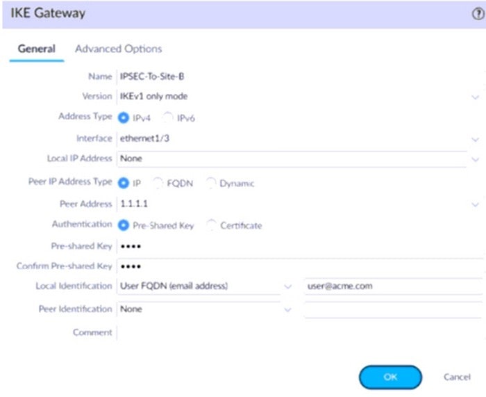This screenshot has width=486, height=397.
Task: Expand the Version dropdown arrow
Action: pyautogui.click(x=475, y=97)
